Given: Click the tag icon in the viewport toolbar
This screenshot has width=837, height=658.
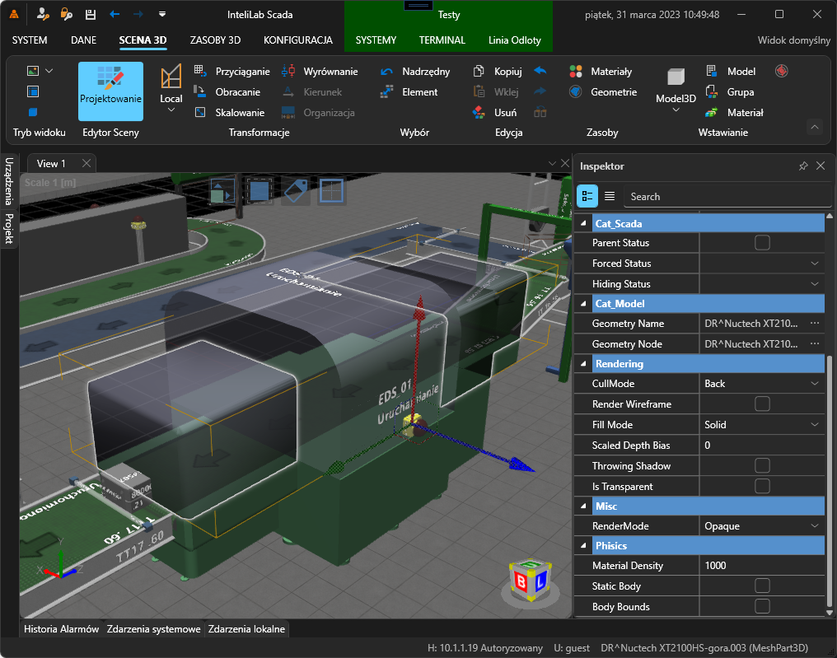Looking at the screenshot, I should tap(297, 191).
